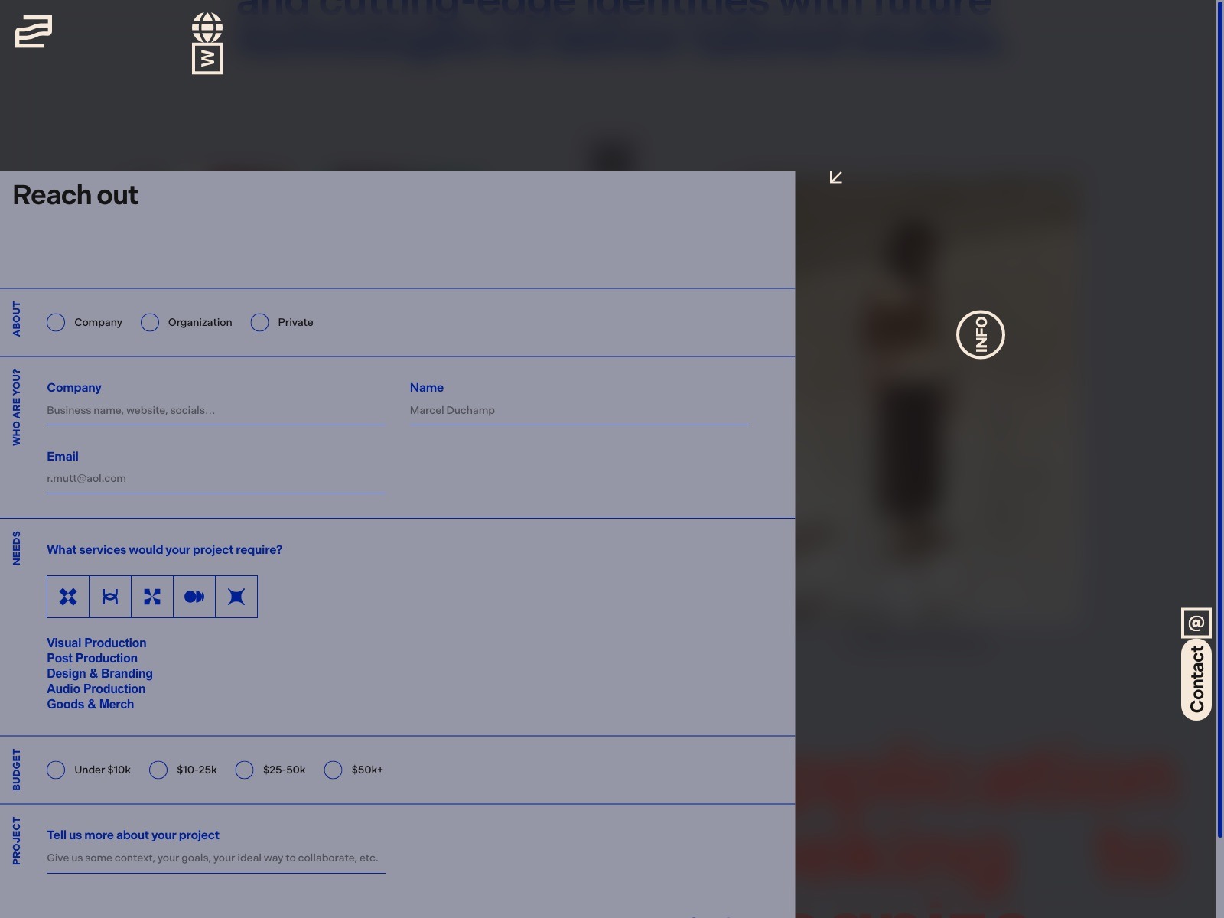Select the $25-50k budget
This screenshot has width=1224, height=918.
click(x=244, y=770)
